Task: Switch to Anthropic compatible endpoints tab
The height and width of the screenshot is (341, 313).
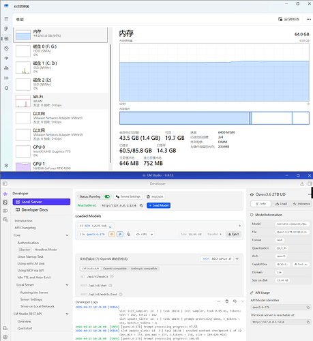Action: pos(144,269)
